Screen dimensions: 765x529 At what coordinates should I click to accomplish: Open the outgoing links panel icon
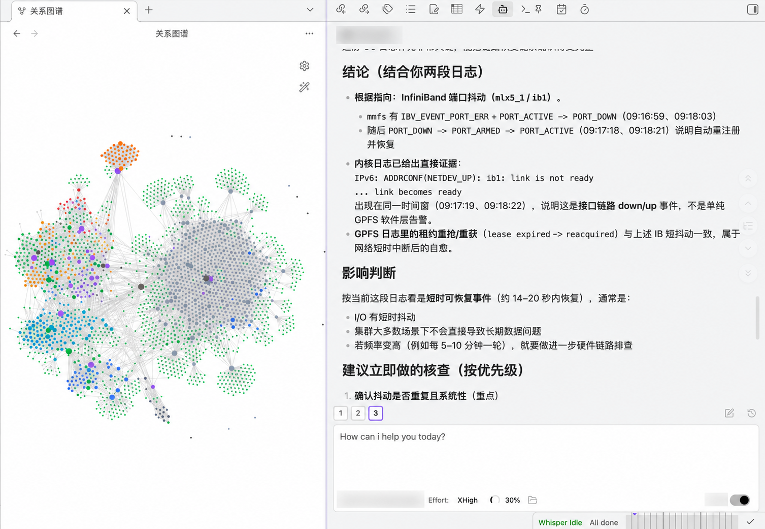[364, 9]
